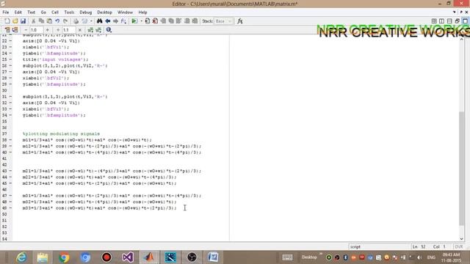Image resolution: width=470 pixels, height=264 pixels.
Task: Click the large fx function browser icon
Action: pos(240,21)
